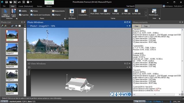
Task: Open the Selection group dialog launcher
Action: click(17, 18)
